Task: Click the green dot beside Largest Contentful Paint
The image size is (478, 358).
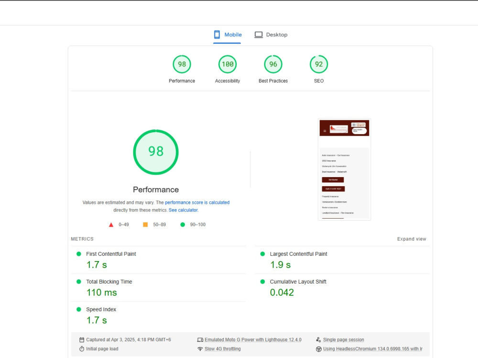Action: coord(262,254)
